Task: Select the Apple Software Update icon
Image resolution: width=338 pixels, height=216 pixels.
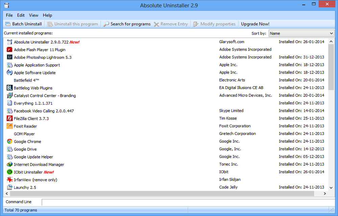Action: coord(9,73)
